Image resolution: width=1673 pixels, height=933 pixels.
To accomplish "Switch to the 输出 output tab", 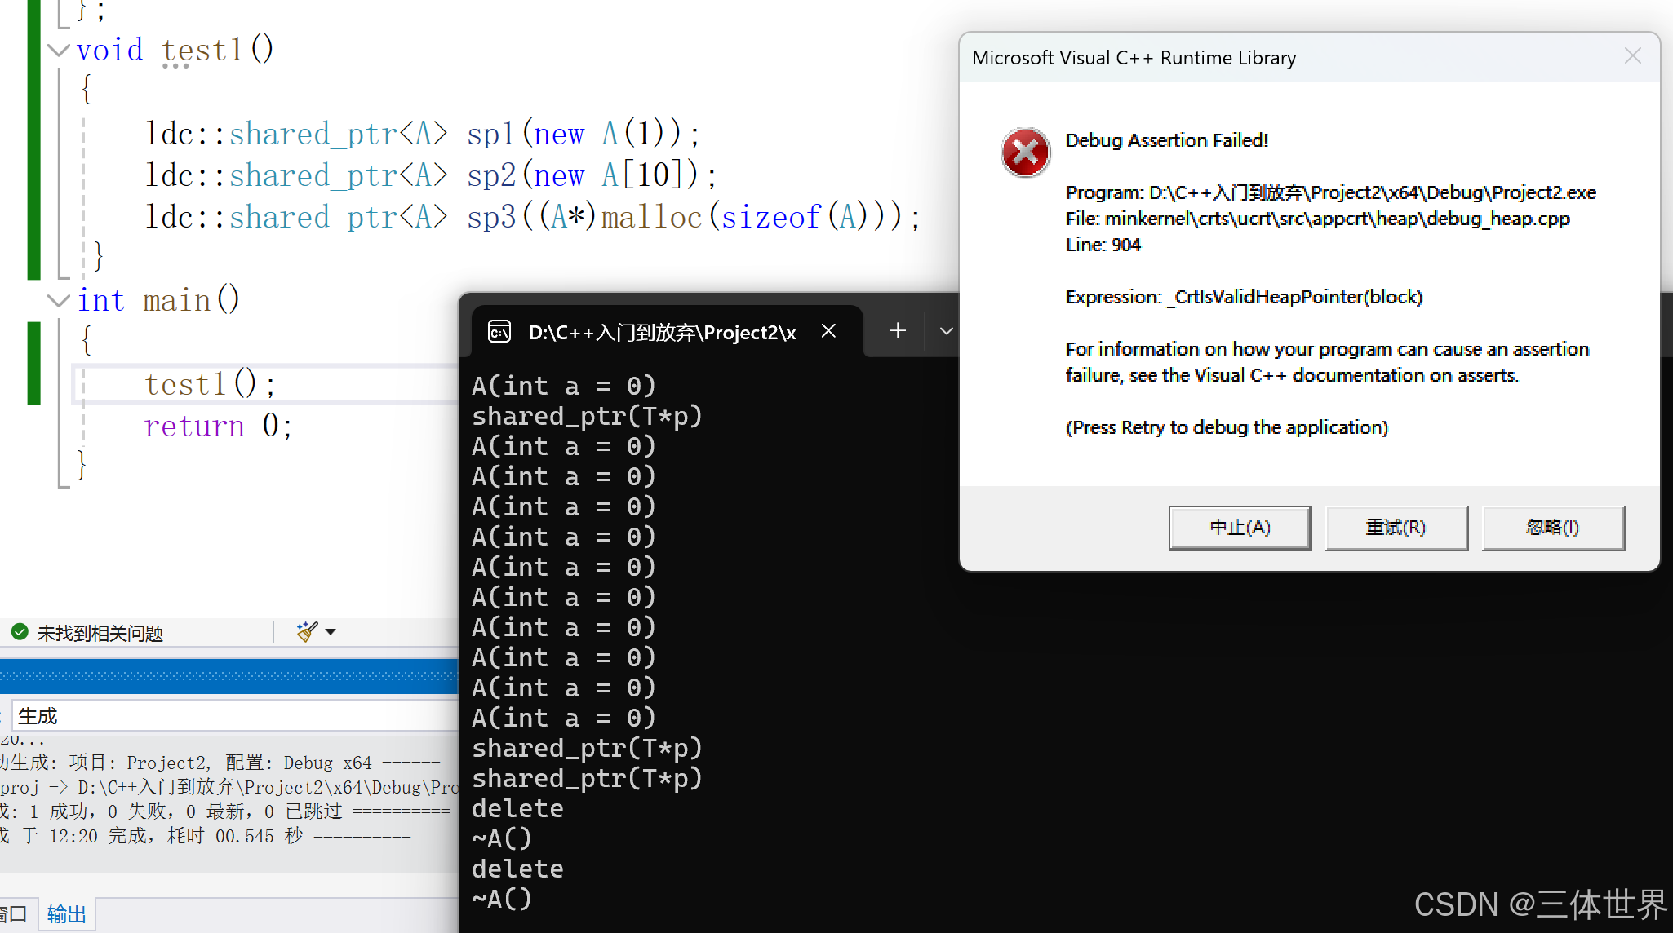I will [x=66, y=914].
